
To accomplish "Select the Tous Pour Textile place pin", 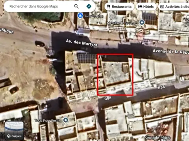I will pos(66,120).
